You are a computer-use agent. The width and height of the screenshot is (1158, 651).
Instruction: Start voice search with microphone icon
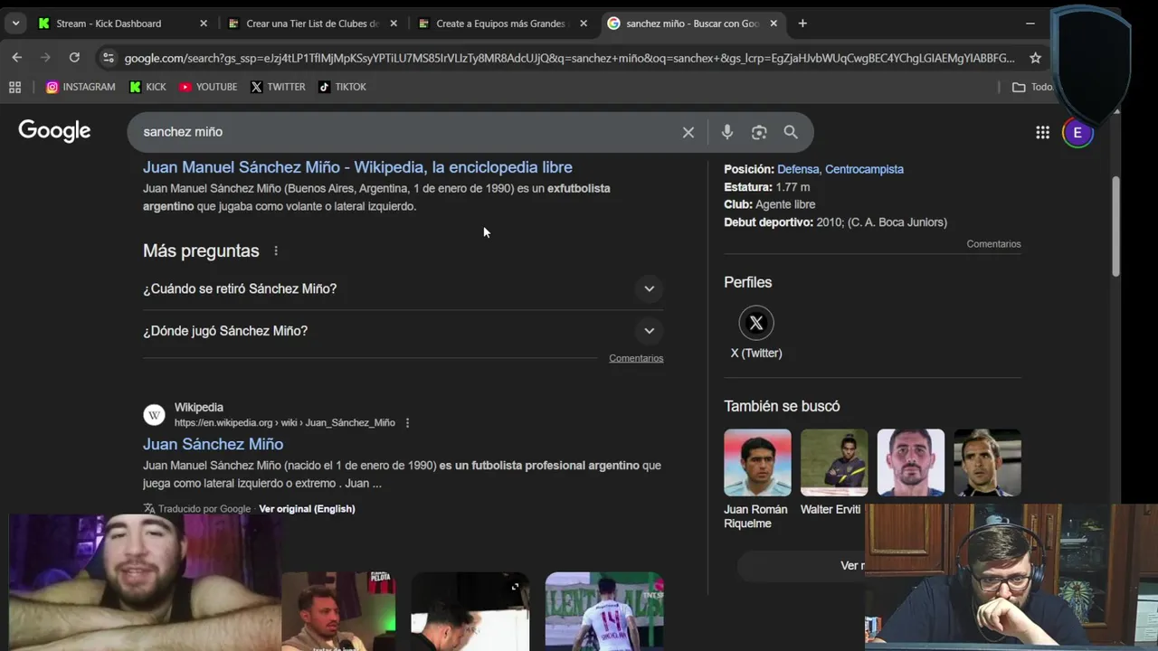[726, 132]
